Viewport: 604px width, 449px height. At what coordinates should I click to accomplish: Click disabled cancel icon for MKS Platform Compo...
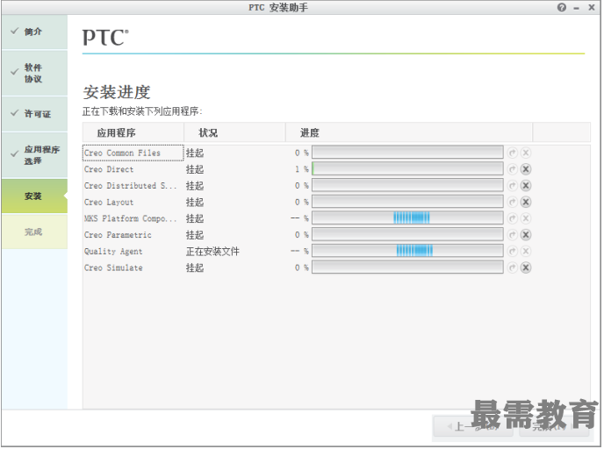click(525, 218)
